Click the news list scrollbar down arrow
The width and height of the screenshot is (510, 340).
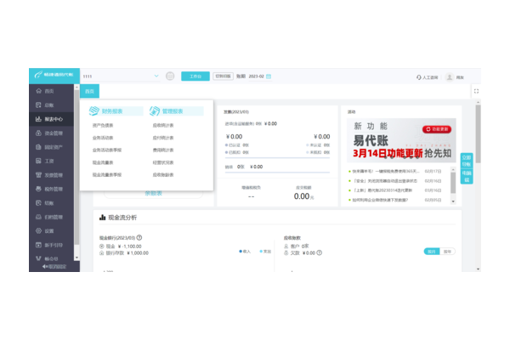(453, 201)
